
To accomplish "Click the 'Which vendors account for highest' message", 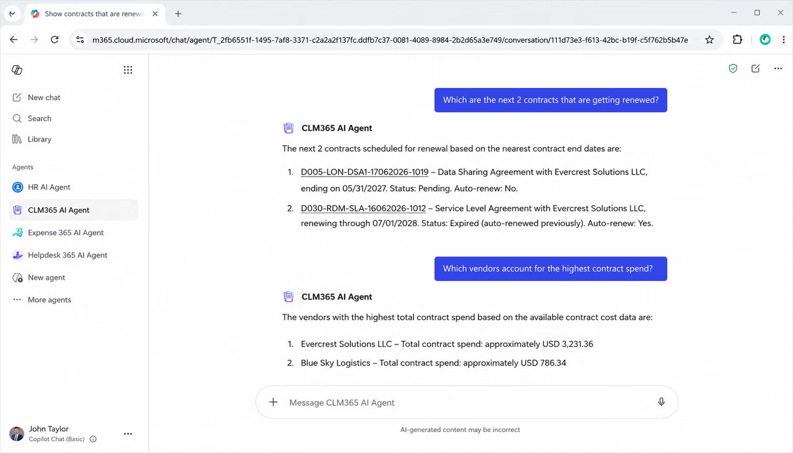I will (551, 269).
